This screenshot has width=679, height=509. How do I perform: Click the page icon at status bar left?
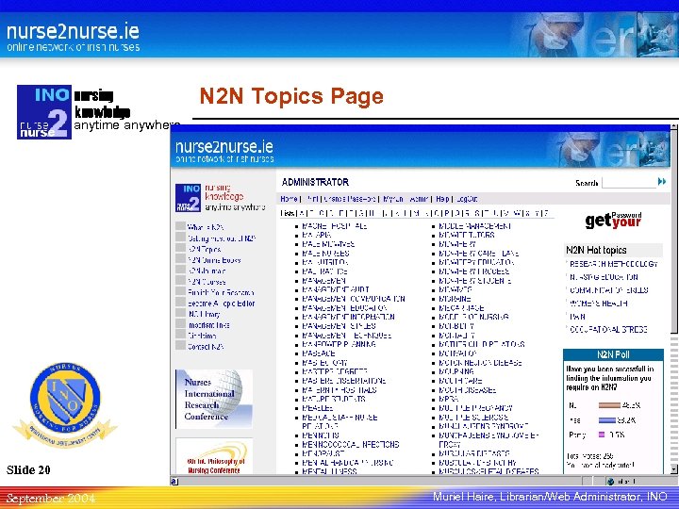[x=174, y=482]
